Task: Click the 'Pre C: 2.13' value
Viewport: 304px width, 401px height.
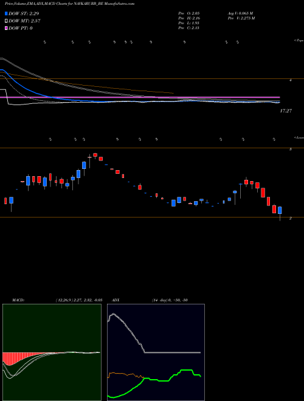Action: click(189, 28)
